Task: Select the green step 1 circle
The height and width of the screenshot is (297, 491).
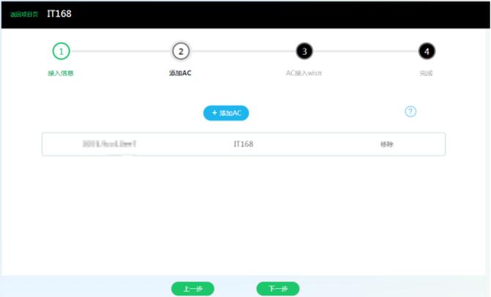Action: coord(61,51)
